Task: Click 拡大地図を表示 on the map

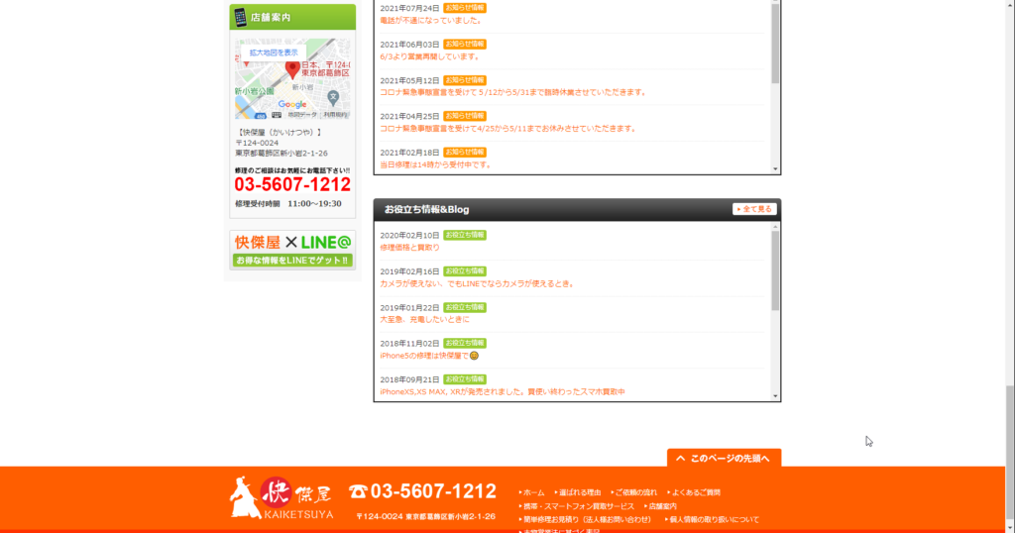Action: (274, 52)
